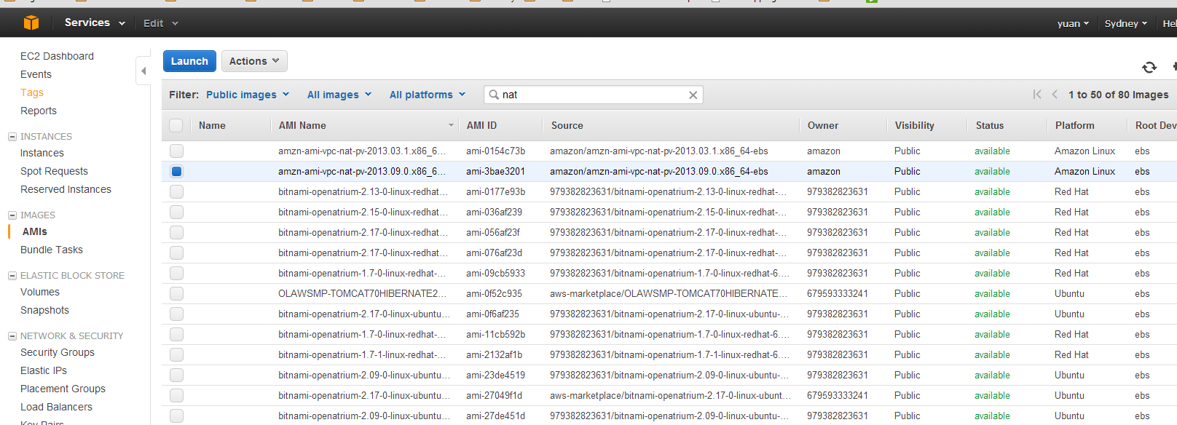Open the Actions dropdown button

pos(254,61)
